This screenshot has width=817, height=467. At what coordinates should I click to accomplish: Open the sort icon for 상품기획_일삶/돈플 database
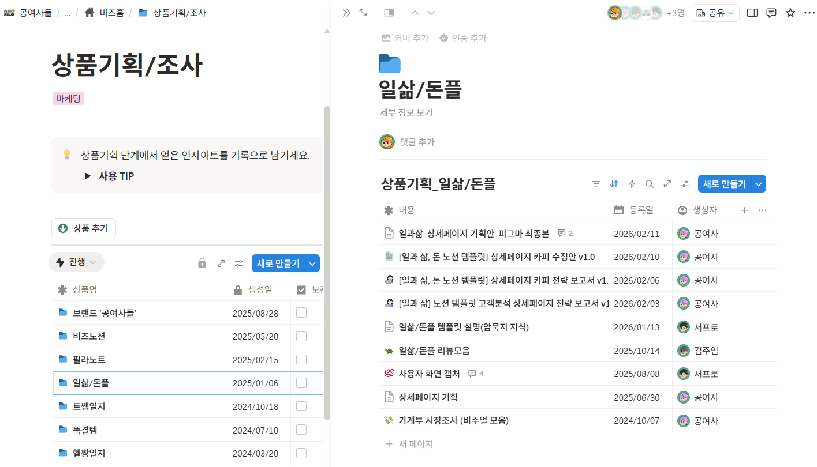pos(614,184)
